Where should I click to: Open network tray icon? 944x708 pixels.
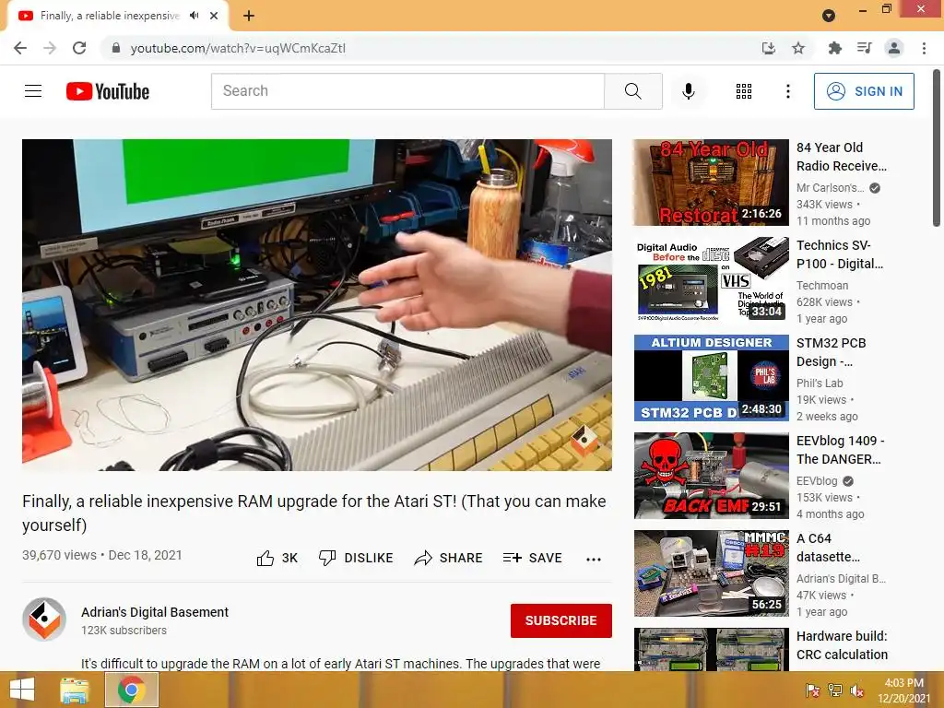click(x=835, y=690)
